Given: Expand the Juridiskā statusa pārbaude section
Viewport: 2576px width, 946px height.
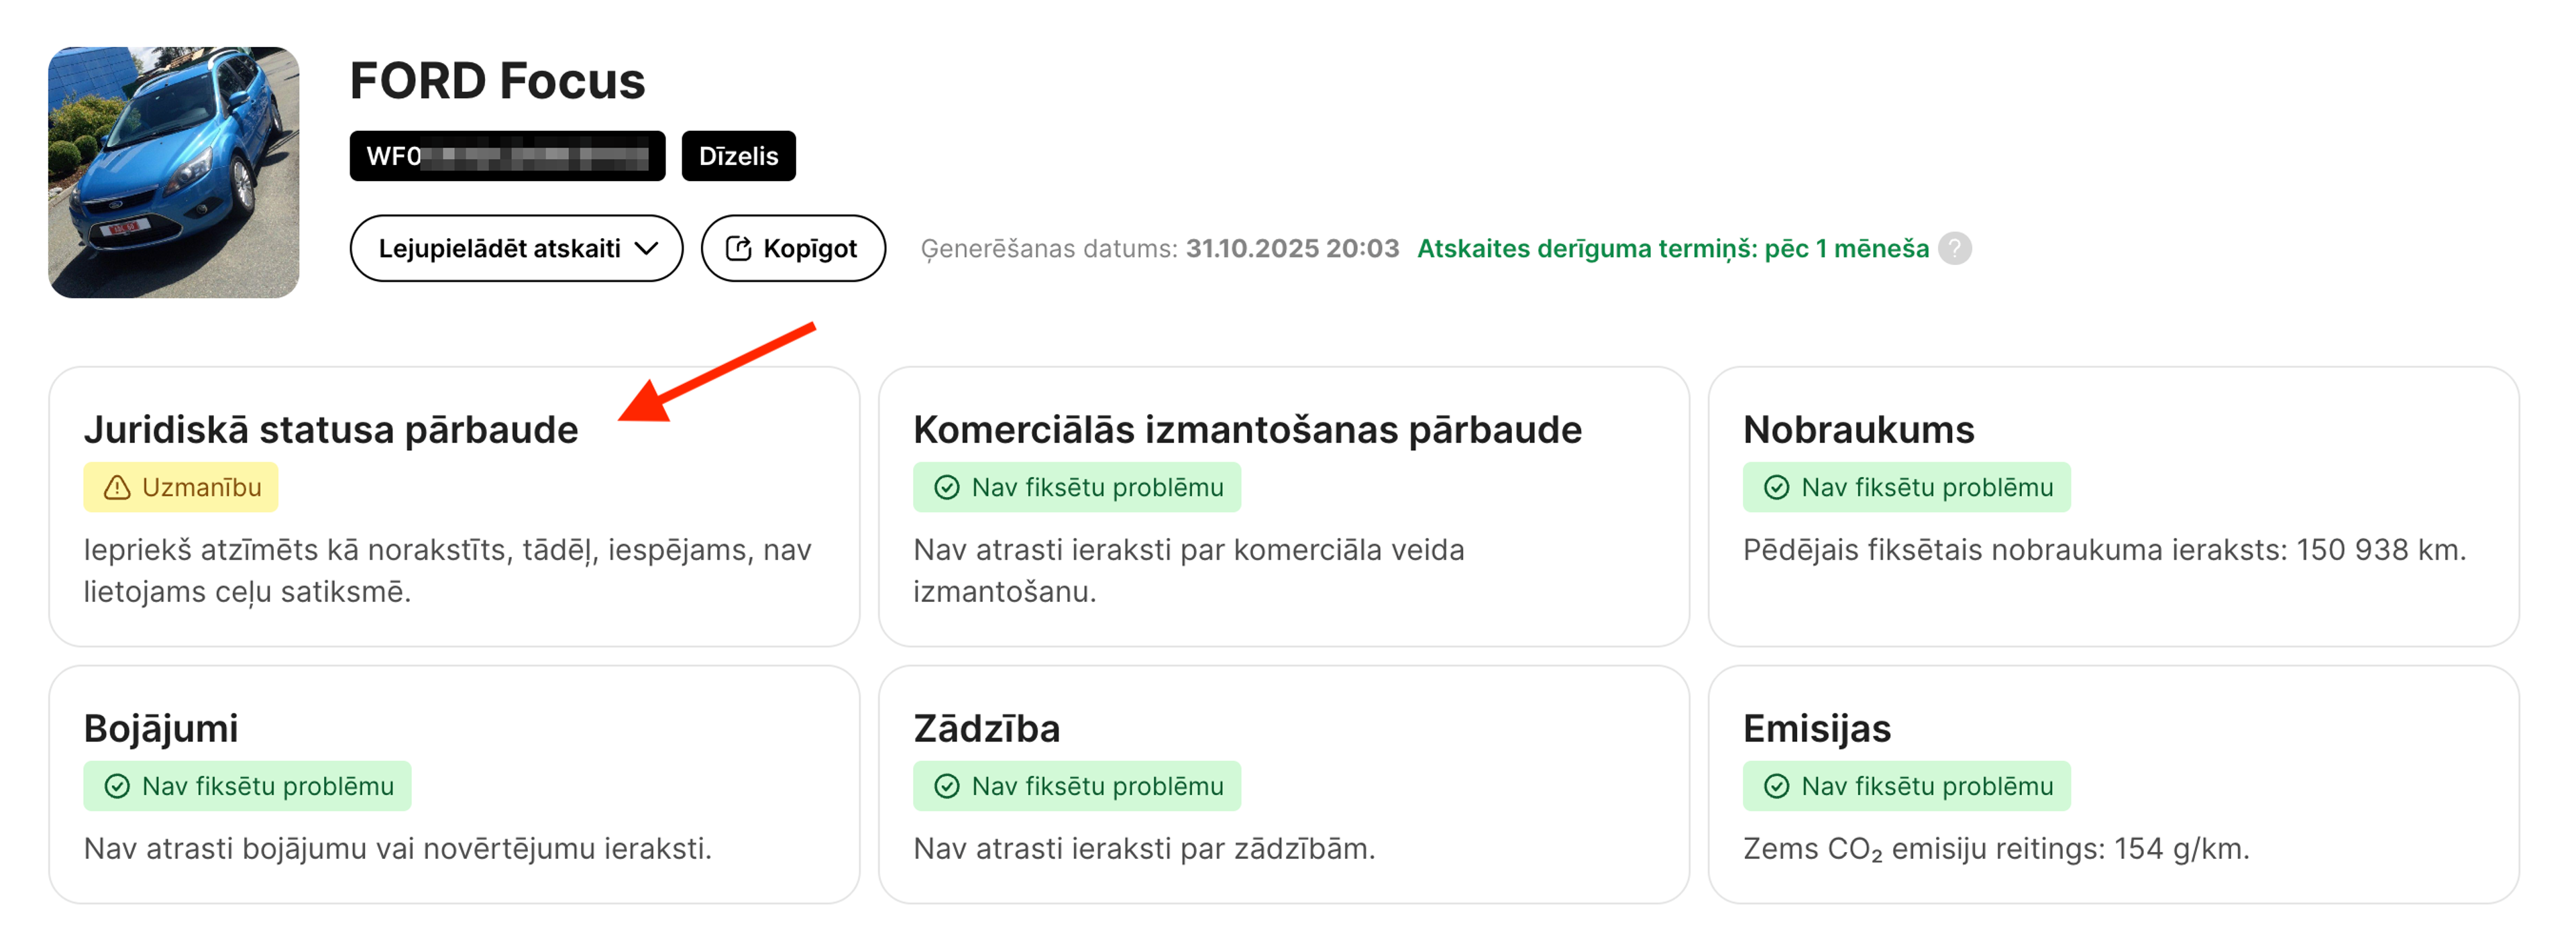Looking at the screenshot, I should pyautogui.click(x=331, y=429).
